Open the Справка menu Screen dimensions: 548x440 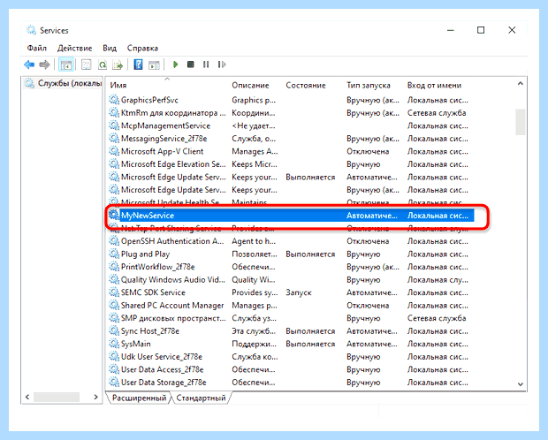click(x=142, y=49)
